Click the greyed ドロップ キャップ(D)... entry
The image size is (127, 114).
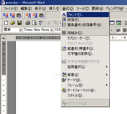click(x=85, y=43)
